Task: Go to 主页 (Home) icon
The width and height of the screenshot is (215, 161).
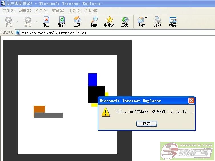Action: coord(77,20)
